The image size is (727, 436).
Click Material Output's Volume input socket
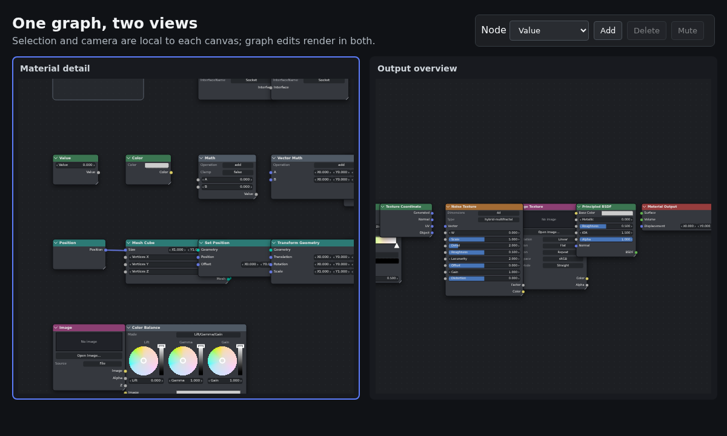point(642,220)
